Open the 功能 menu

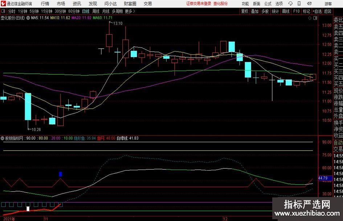(x=245, y=4)
